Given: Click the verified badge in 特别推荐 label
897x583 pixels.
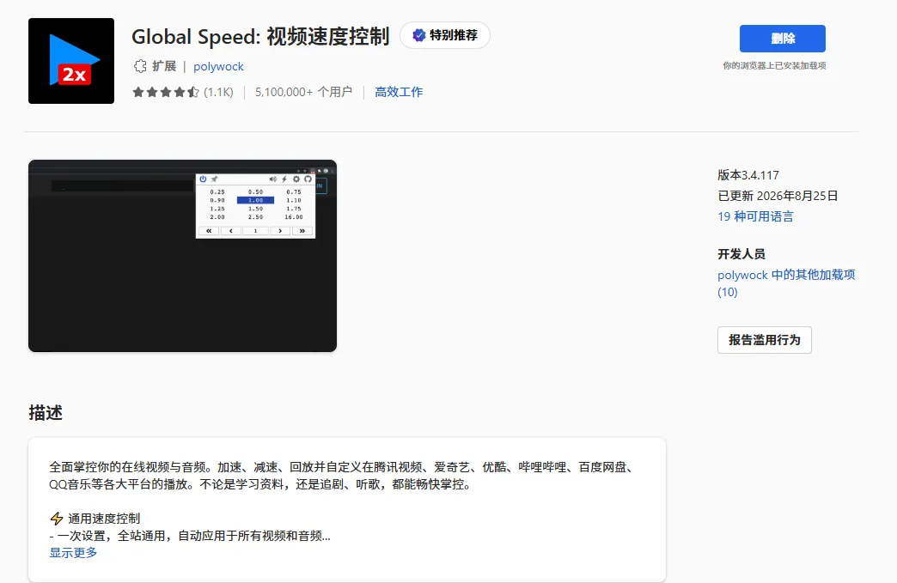Looking at the screenshot, I should (x=418, y=35).
